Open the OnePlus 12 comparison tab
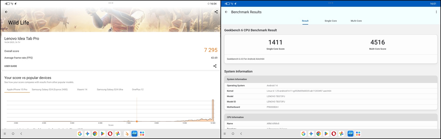This screenshot has height=139, width=441. pos(138,90)
